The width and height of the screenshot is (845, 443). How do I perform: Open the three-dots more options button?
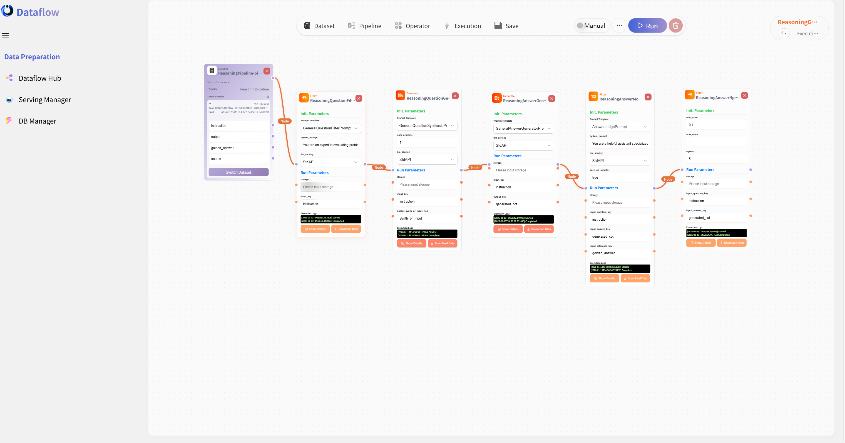point(619,26)
